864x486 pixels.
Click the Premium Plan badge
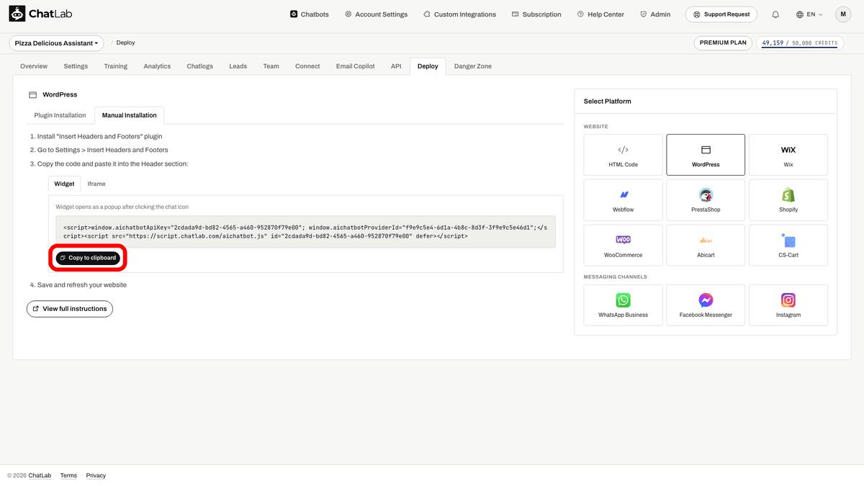723,43
